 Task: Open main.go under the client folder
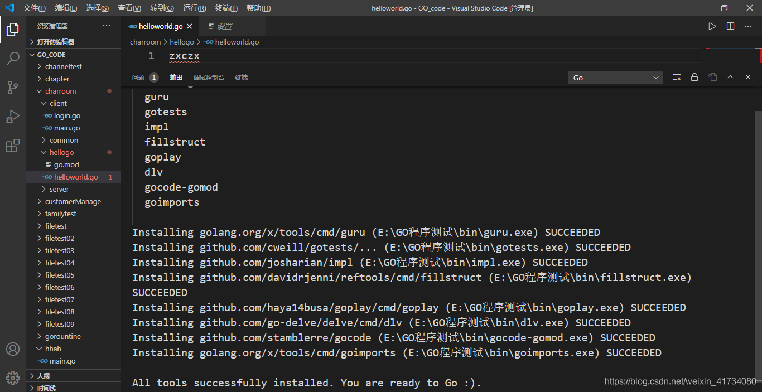(x=74, y=128)
